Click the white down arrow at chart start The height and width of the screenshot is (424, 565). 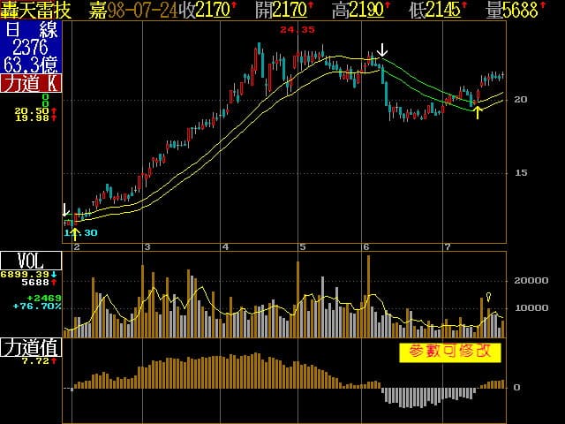pos(65,210)
